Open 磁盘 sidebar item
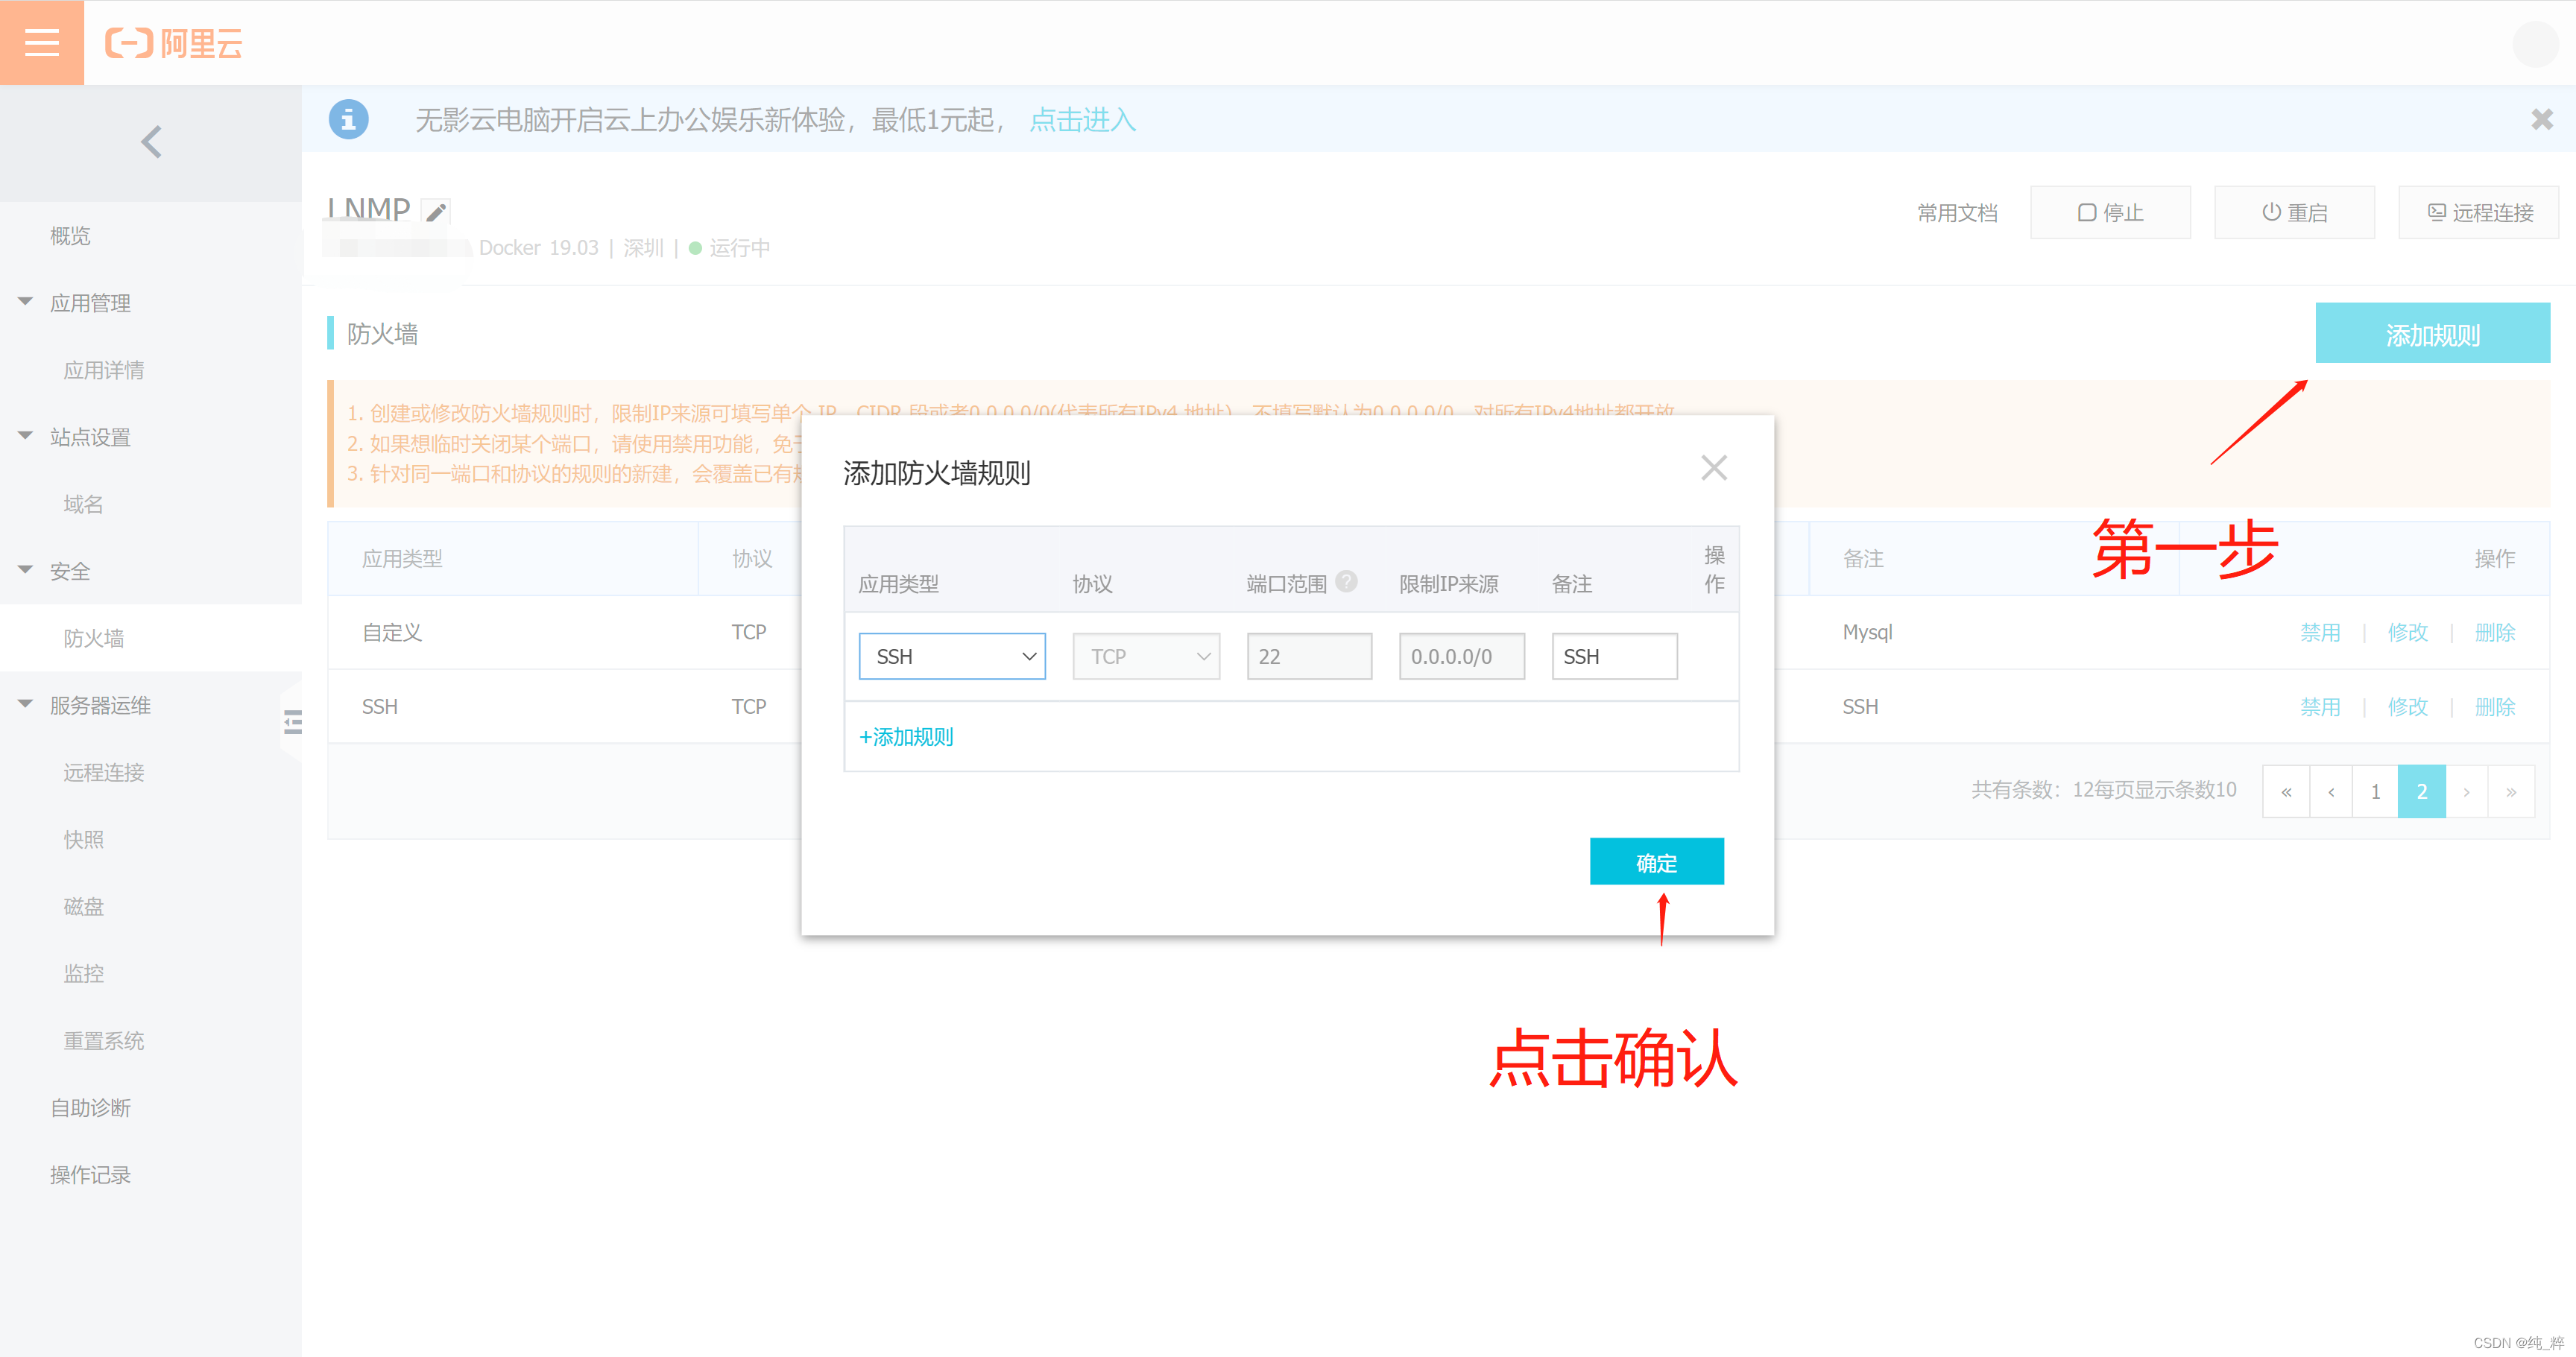This screenshot has height=1357, width=2576. (x=84, y=906)
